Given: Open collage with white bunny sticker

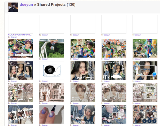Looking at the screenshot, I should [x=145, y=48].
